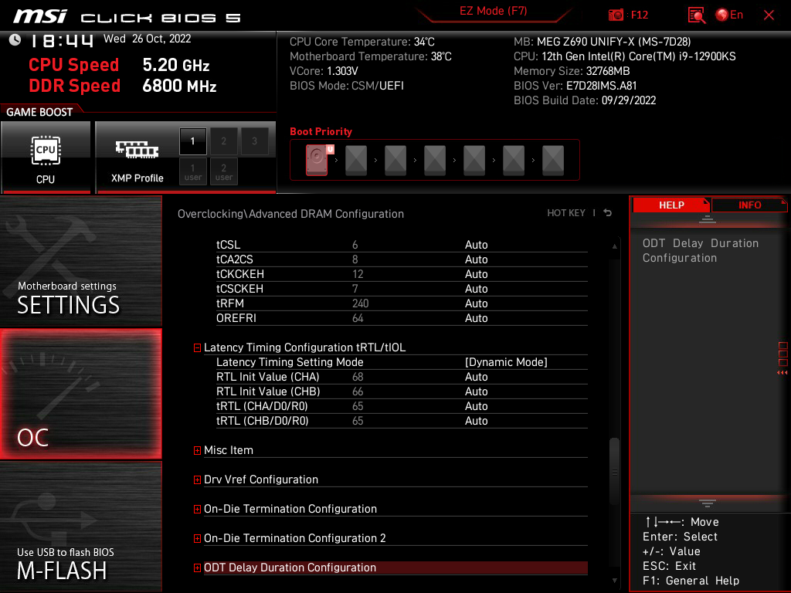Open the OC overclocking section

click(80, 394)
